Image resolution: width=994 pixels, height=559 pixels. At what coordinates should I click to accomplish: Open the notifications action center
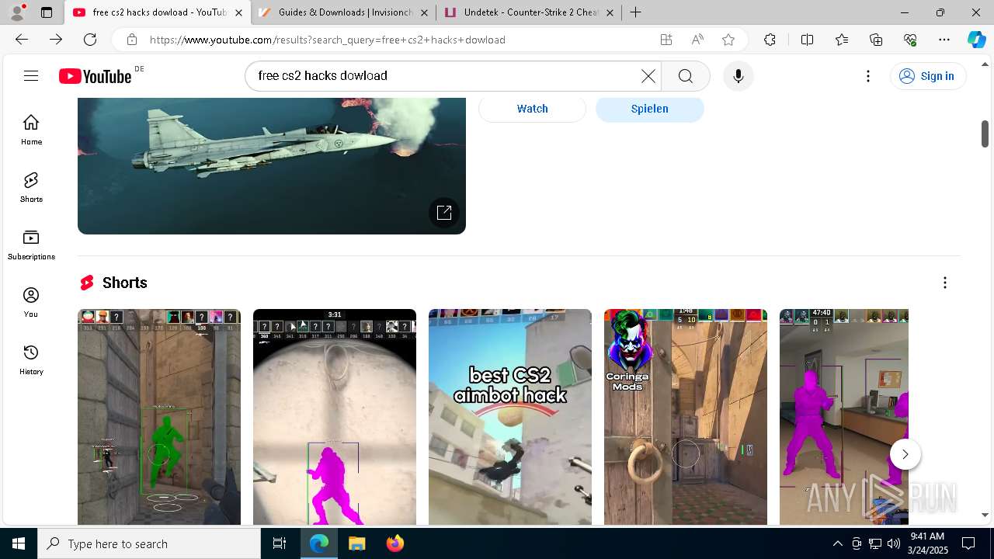click(968, 543)
